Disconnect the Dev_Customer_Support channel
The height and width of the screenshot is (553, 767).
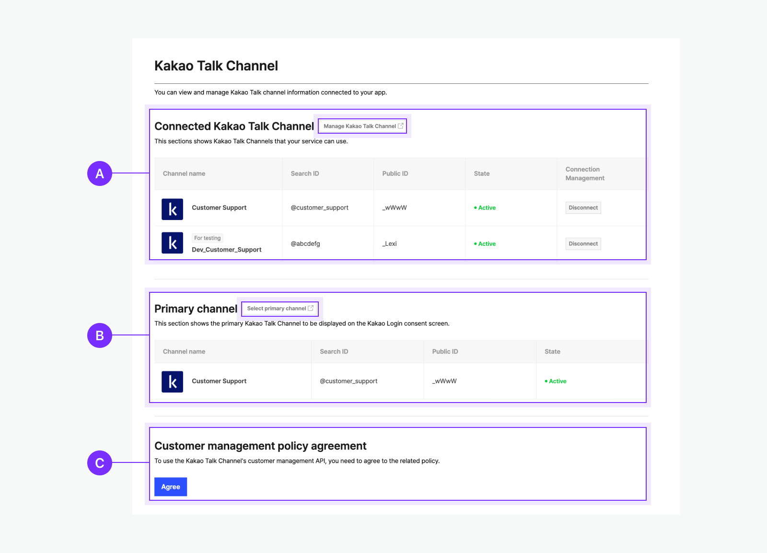pos(583,244)
